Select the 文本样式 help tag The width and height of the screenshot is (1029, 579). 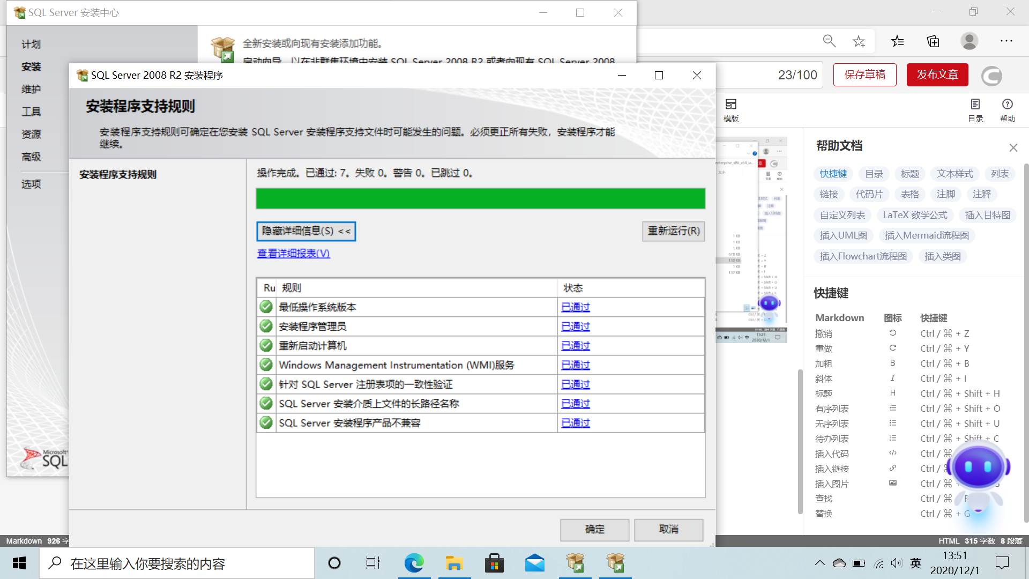click(955, 174)
